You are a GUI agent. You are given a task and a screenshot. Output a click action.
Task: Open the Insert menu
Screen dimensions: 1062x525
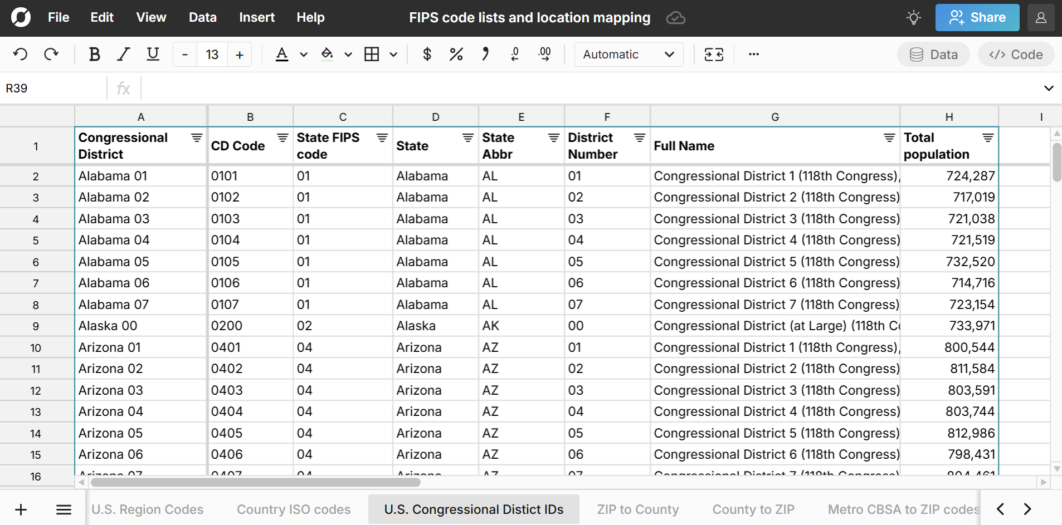[256, 18]
